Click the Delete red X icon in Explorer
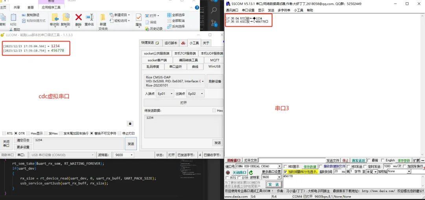Viewport: 425px width, 200px height. point(78,18)
